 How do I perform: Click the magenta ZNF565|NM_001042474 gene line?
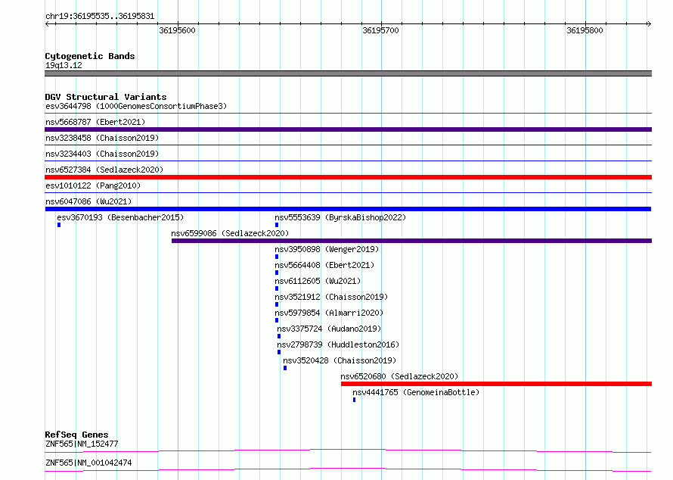coord(348,469)
